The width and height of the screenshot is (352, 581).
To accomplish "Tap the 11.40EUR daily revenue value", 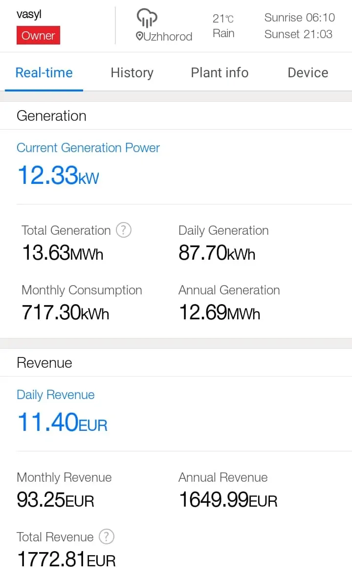I will click(x=62, y=422).
